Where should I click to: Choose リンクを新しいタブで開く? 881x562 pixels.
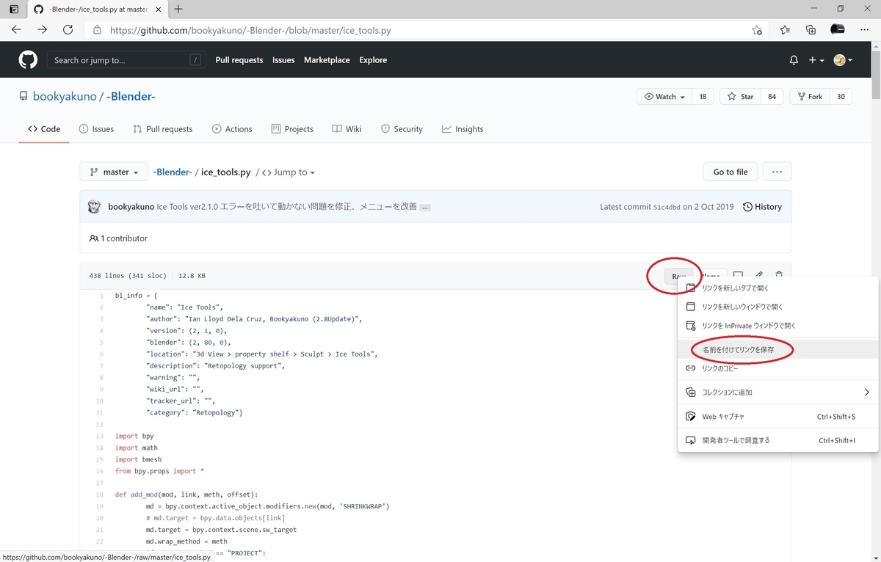click(778, 288)
